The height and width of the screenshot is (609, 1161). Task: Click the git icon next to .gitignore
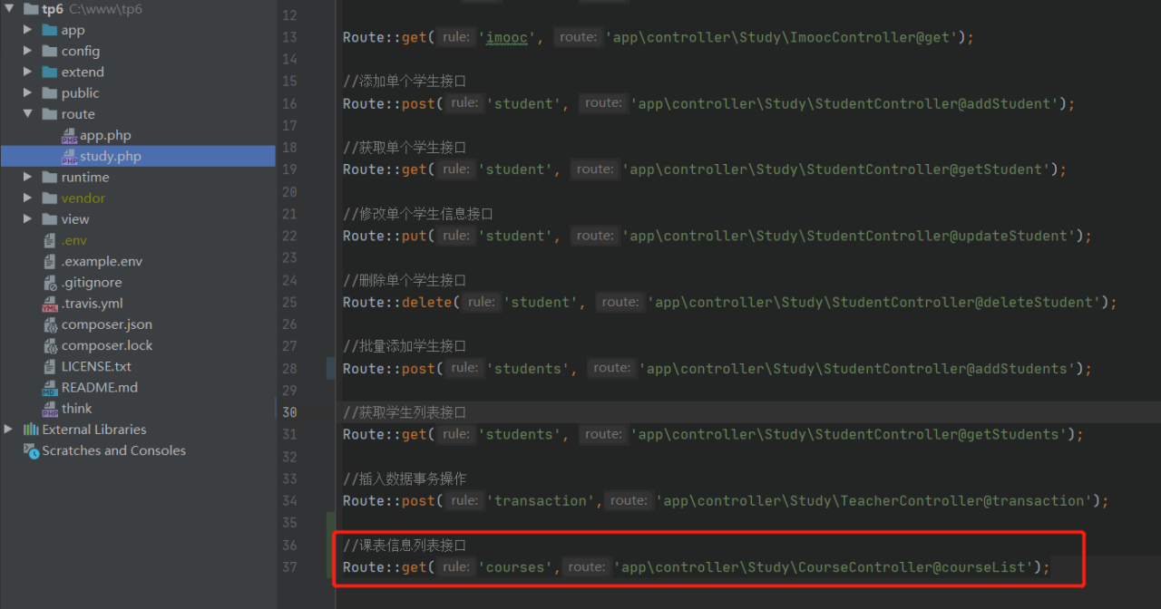(x=50, y=282)
